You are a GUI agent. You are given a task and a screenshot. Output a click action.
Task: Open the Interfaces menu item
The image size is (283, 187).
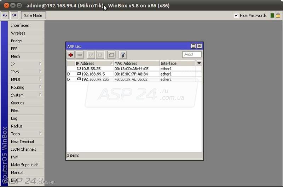(20, 25)
